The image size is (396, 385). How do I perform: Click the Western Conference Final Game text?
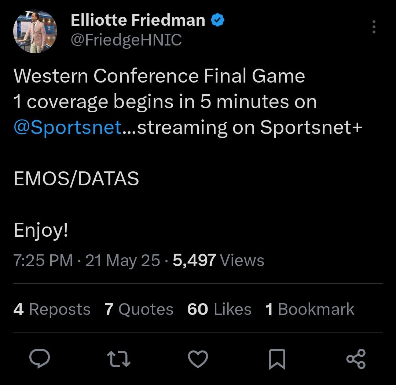(159, 76)
